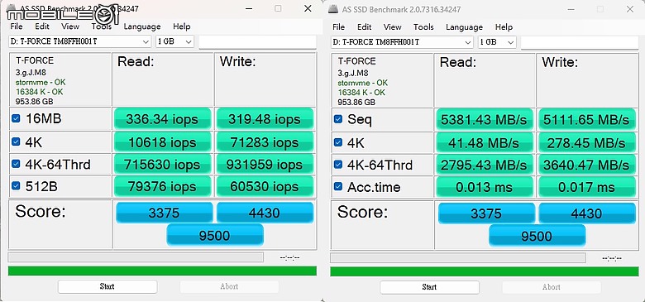
Task: Open the Tools menu in left window
Action: pos(101,26)
